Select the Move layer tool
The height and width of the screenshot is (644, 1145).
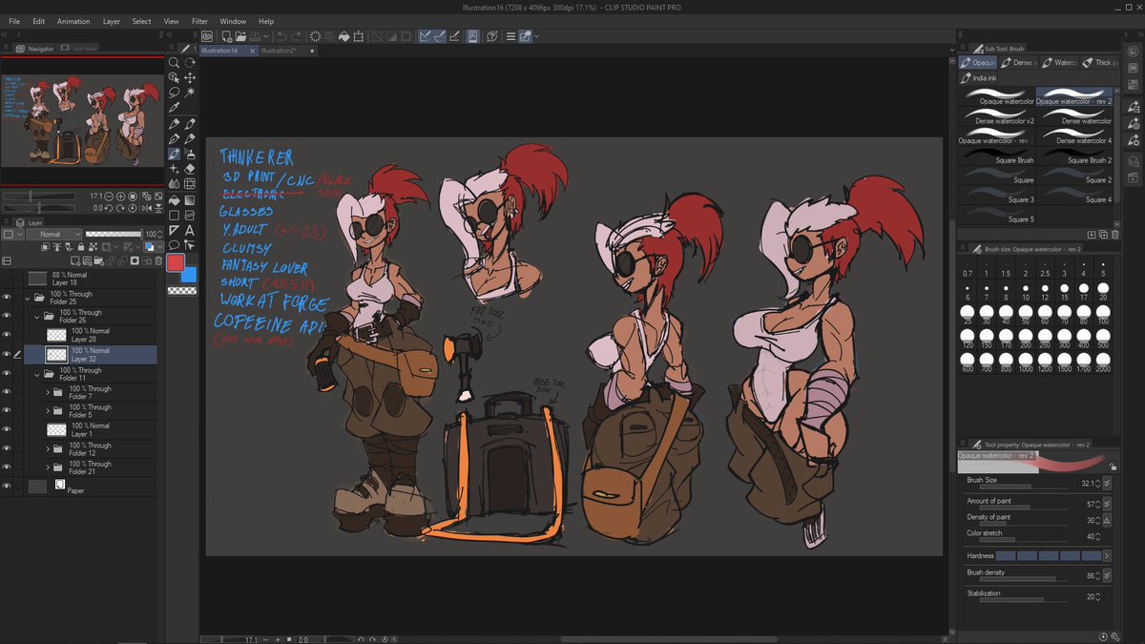[x=190, y=77]
